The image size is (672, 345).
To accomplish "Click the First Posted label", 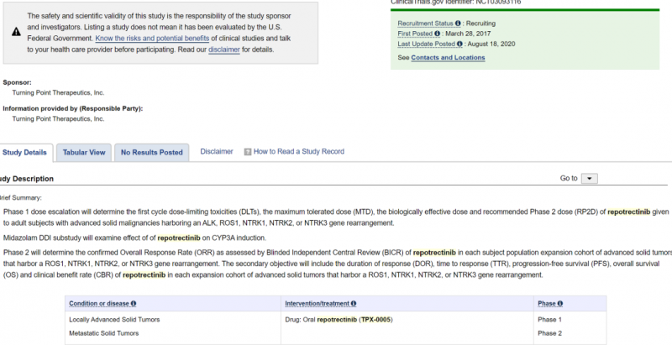I will coord(415,34).
